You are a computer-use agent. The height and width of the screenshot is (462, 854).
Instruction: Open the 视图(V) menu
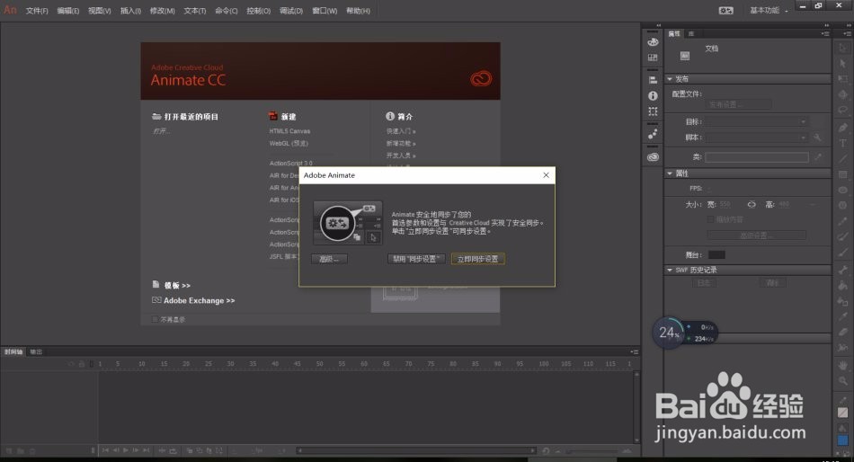(100, 11)
